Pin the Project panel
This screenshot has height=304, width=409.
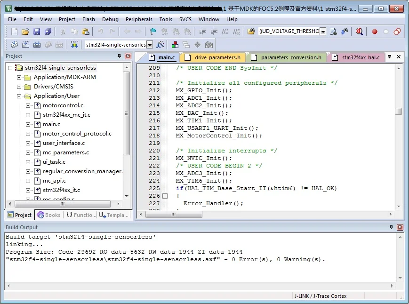pyautogui.click(x=119, y=56)
